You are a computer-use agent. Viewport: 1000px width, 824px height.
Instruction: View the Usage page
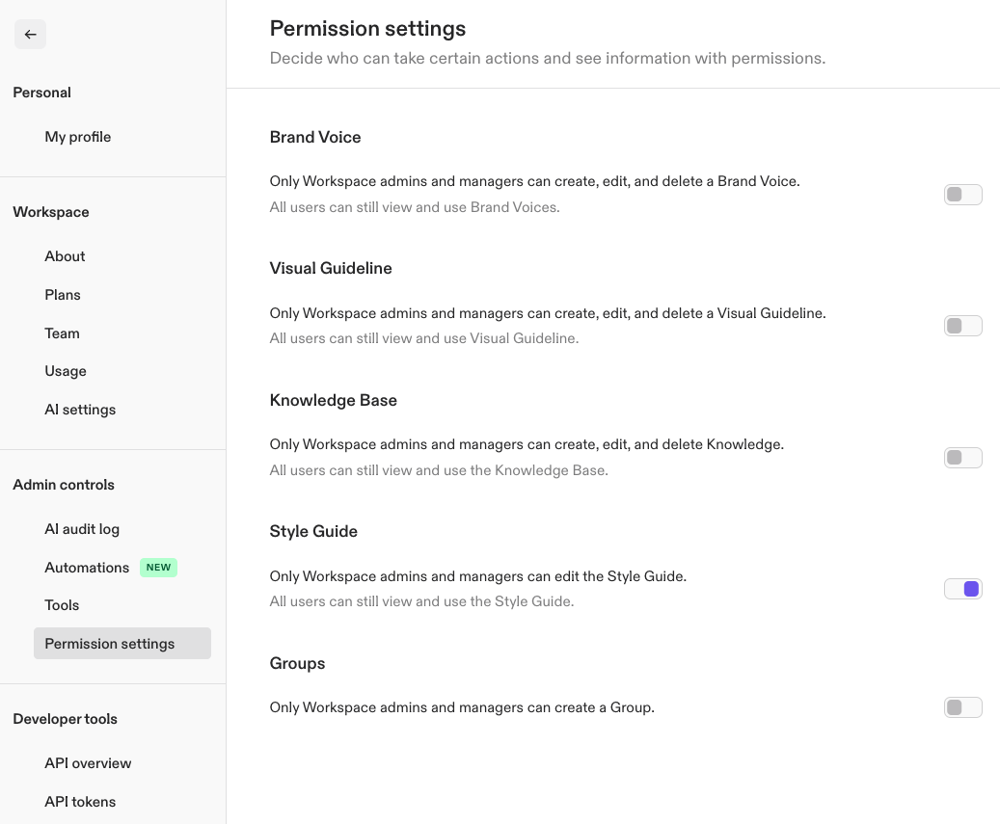click(65, 371)
